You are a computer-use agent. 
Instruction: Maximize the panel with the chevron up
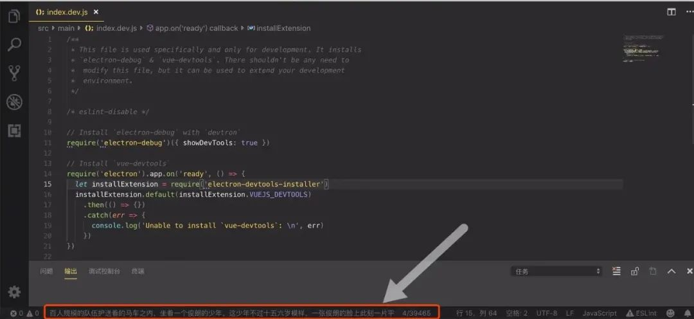pos(672,271)
